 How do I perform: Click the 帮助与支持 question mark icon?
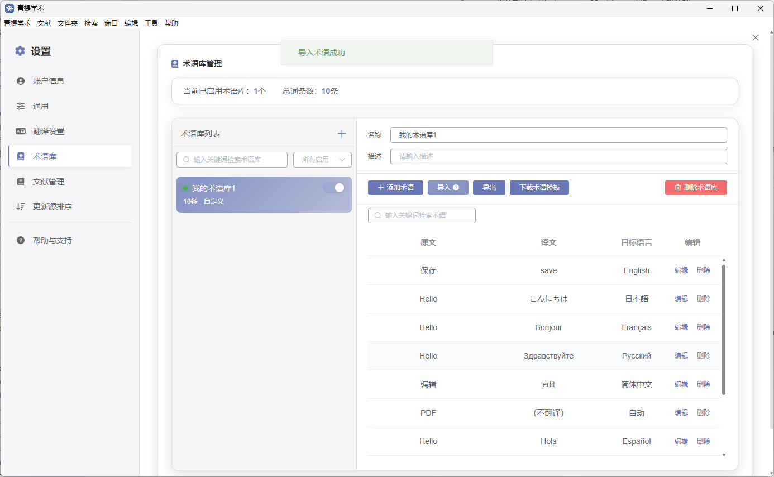(x=21, y=240)
